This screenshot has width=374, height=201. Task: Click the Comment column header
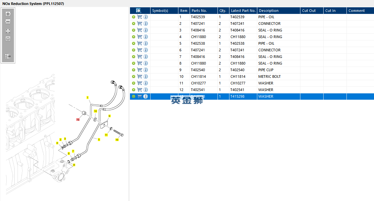point(360,11)
